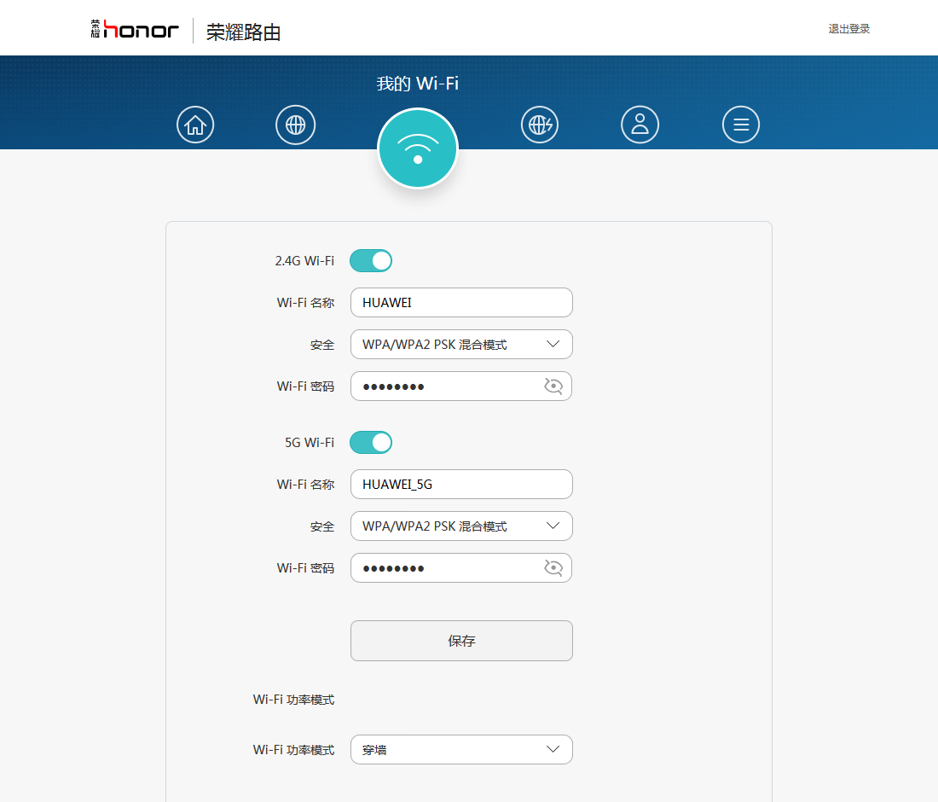Show the 2.4G Wi-Fi password
938x802 pixels.
553,386
